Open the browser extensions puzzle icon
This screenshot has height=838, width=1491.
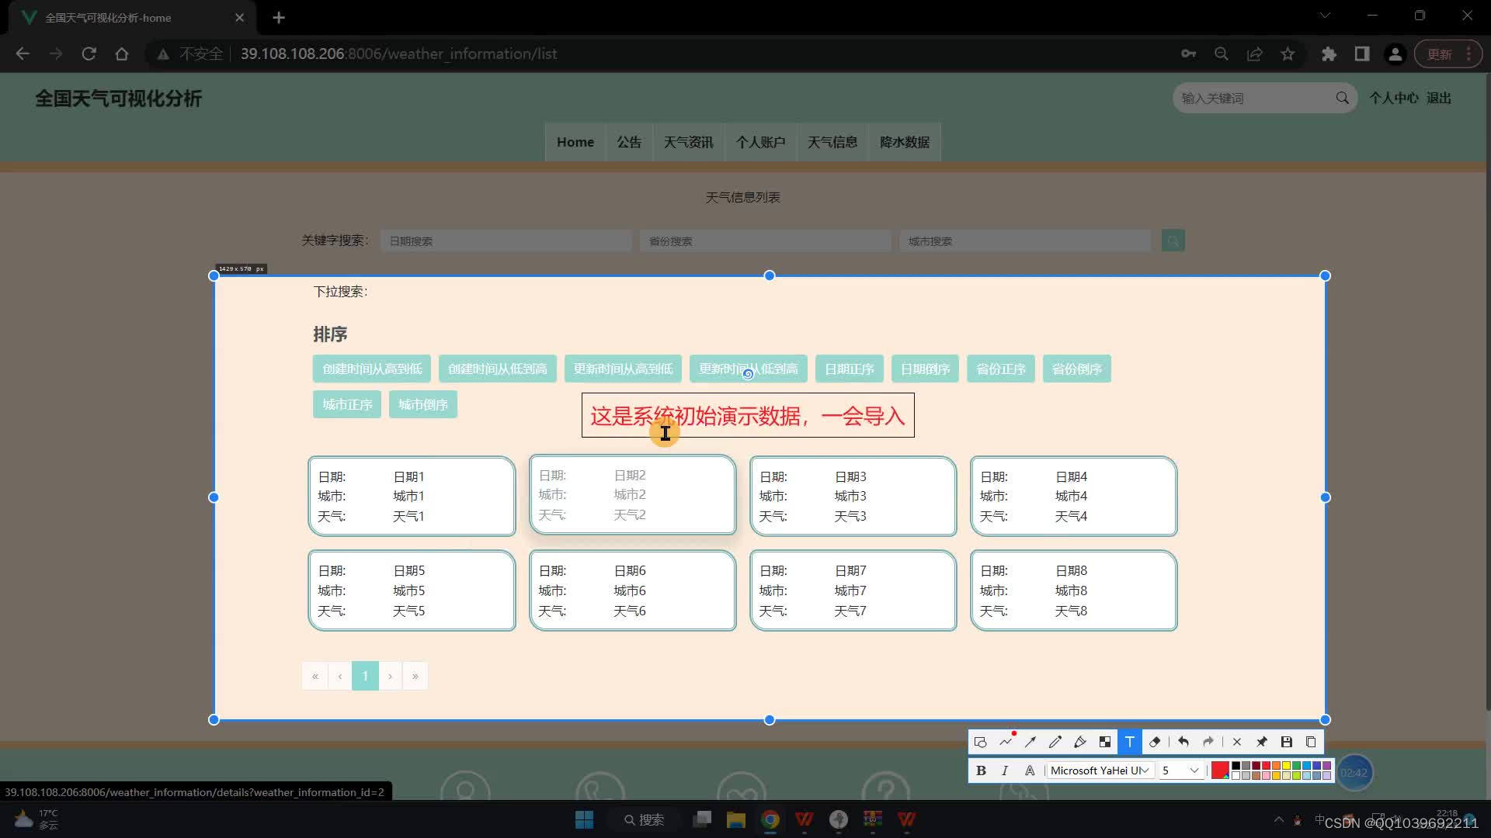tap(1329, 54)
